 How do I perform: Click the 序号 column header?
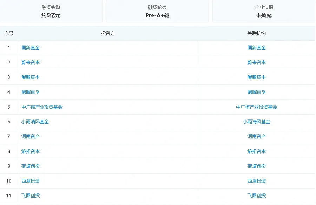click(9, 33)
